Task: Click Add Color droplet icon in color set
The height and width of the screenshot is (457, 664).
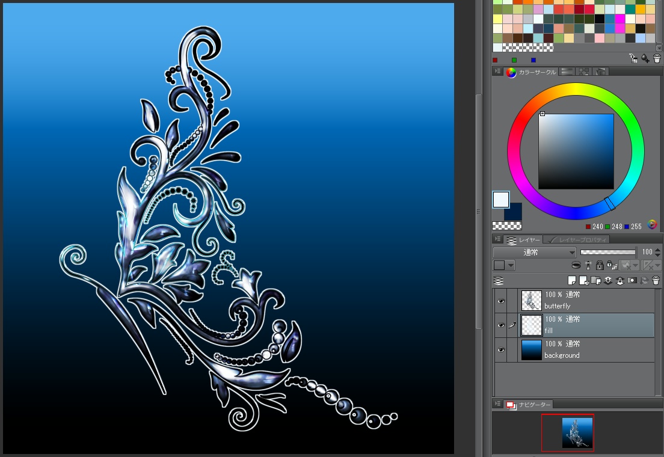Action: (645, 58)
